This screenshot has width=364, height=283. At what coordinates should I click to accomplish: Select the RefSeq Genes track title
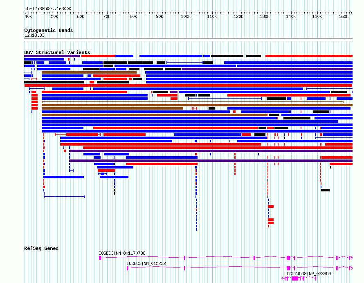point(41,248)
